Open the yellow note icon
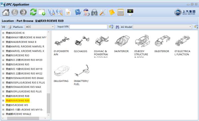The width and height of the screenshot is (199, 121). 112,12
